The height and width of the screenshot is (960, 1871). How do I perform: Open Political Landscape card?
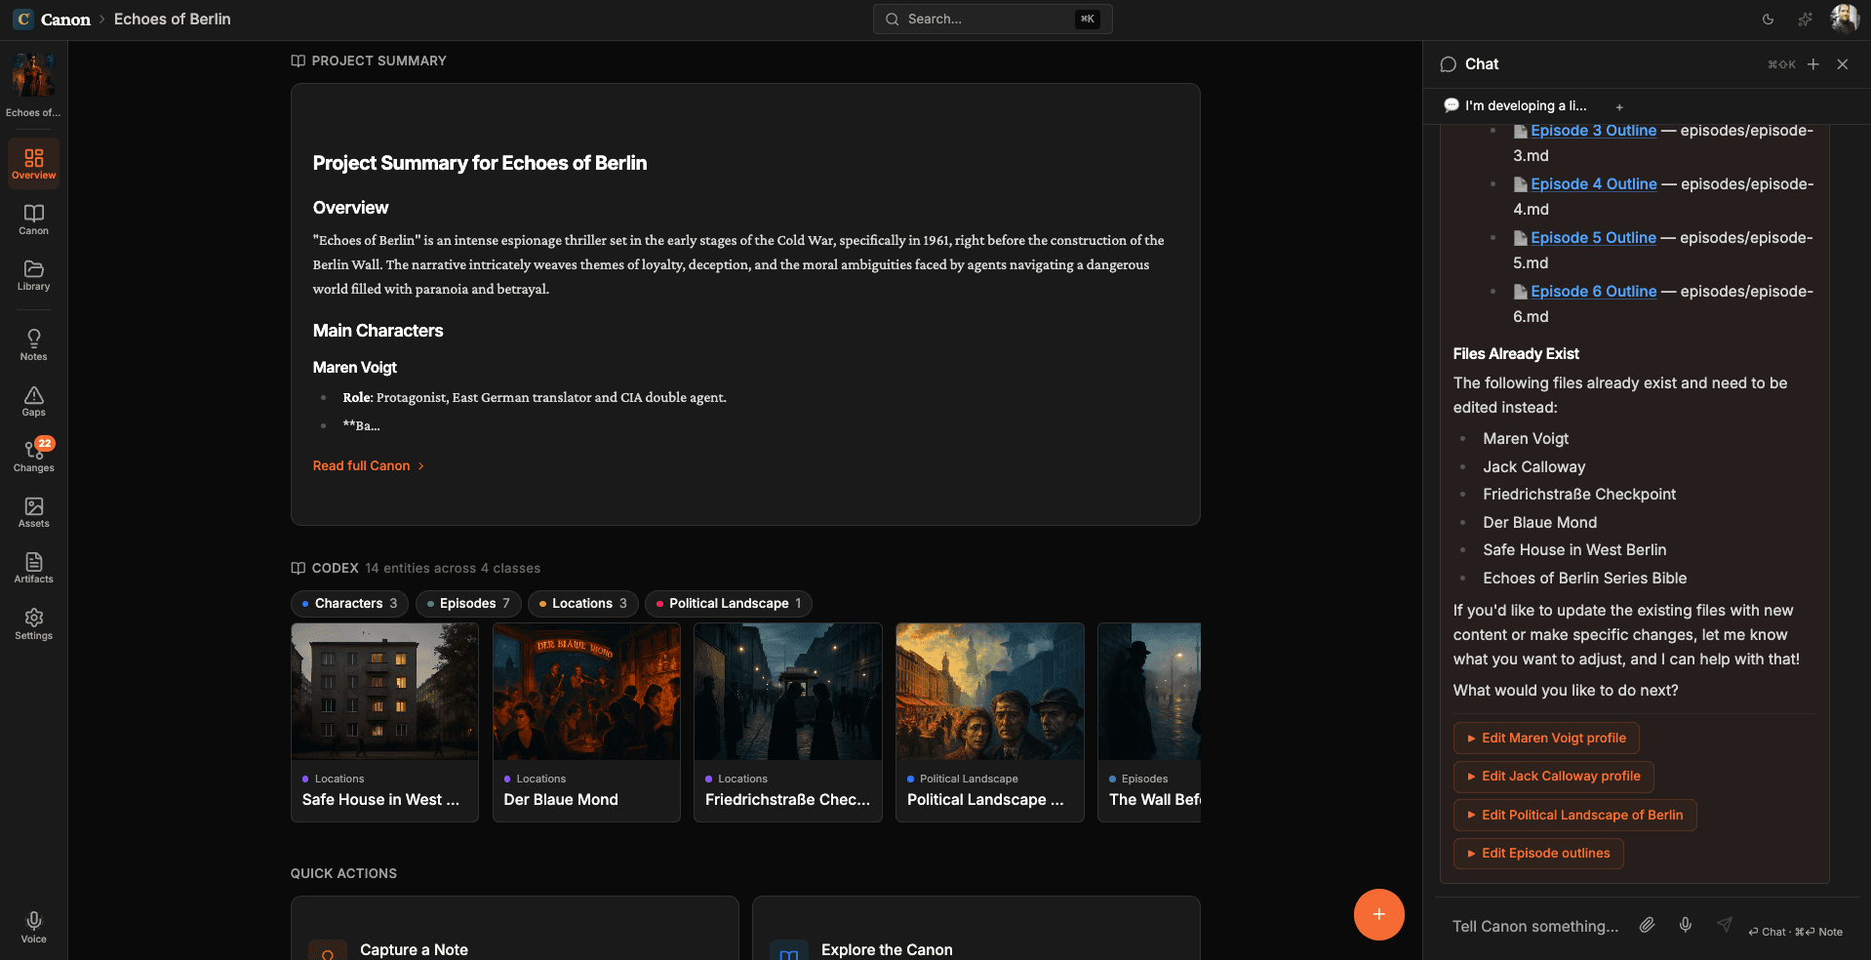click(x=990, y=723)
